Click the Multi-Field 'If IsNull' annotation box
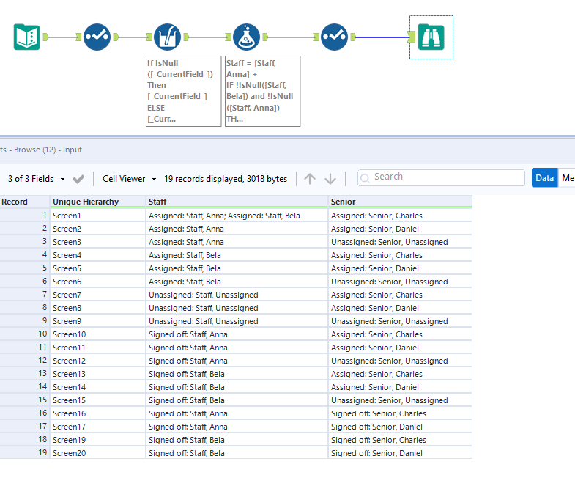The height and width of the screenshot is (489, 575). (x=183, y=91)
